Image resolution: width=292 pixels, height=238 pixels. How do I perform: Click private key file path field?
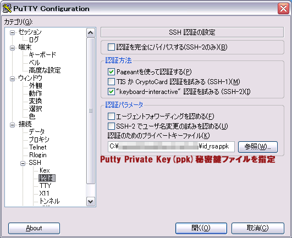[x=171, y=147]
